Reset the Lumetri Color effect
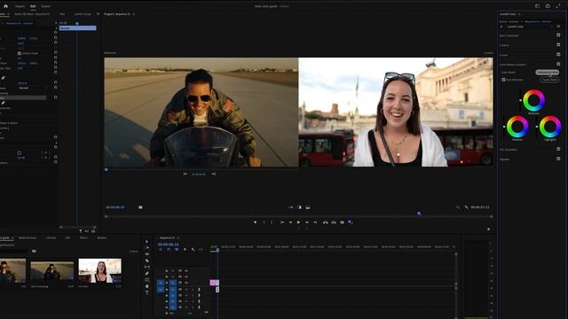Screen dimensions: 568x319 coord(558,27)
